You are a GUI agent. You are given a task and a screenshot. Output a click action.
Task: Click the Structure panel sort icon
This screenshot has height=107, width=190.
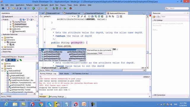(x=2, y=60)
